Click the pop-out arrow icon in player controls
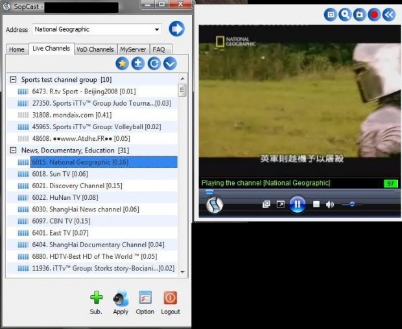Image resolution: width=402 pixels, height=329 pixels. point(281,204)
